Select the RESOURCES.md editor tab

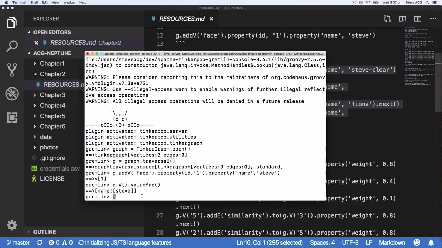[x=182, y=19]
